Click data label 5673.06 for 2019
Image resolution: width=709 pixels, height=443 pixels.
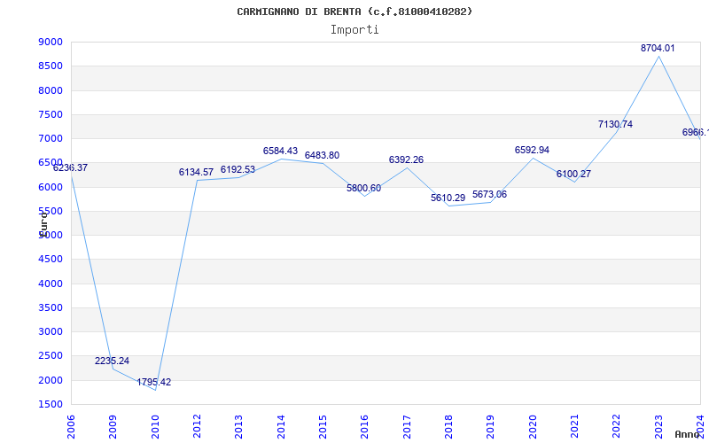coord(489,194)
